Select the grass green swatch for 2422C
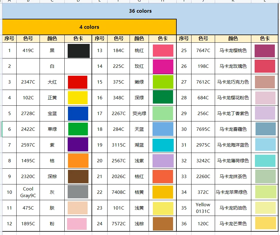The width and height of the screenshot is (280, 235). click(x=78, y=129)
